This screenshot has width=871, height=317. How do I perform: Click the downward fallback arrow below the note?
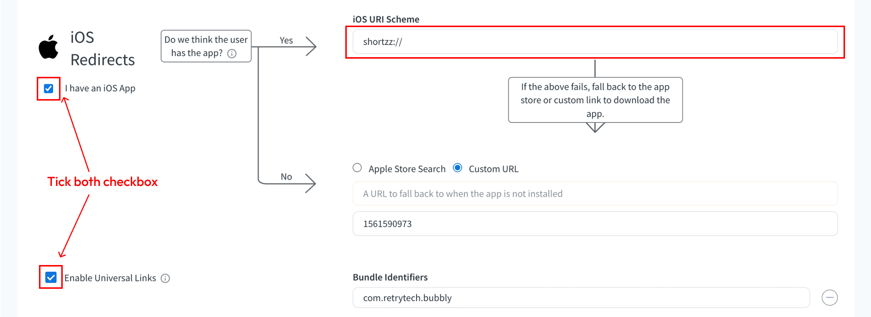[595, 128]
